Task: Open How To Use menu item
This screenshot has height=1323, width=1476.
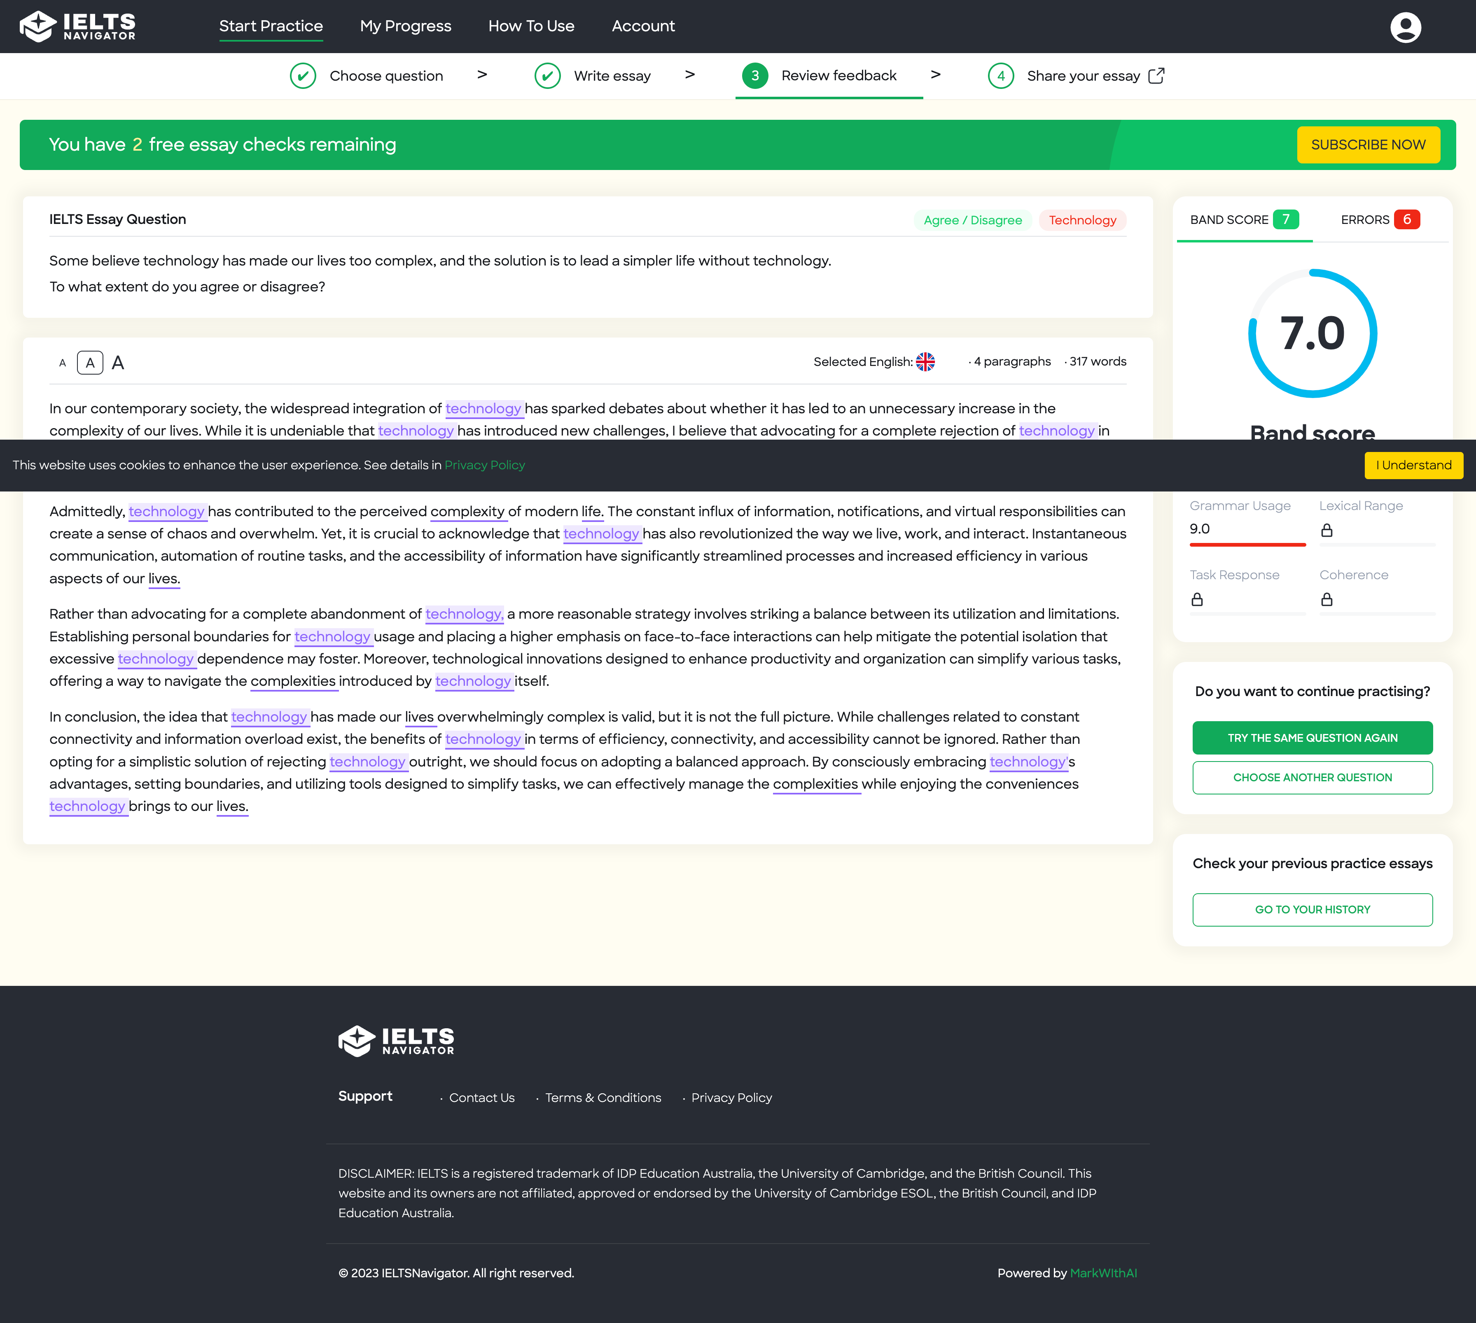Action: click(x=531, y=26)
